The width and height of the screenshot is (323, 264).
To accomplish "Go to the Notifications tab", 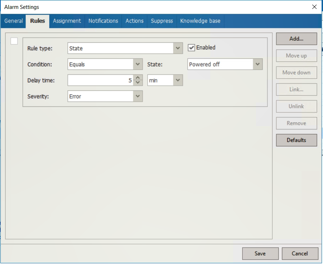I will (103, 21).
